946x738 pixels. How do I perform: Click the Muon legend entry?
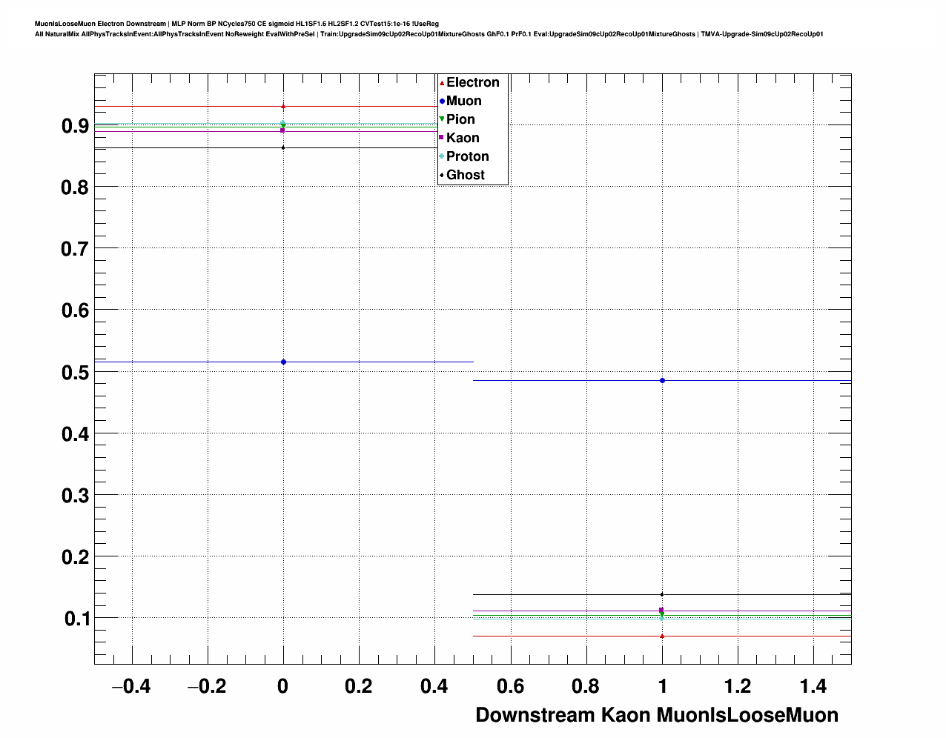[464, 101]
